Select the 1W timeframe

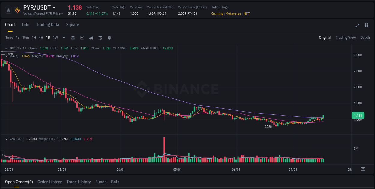tap(55, 37)
